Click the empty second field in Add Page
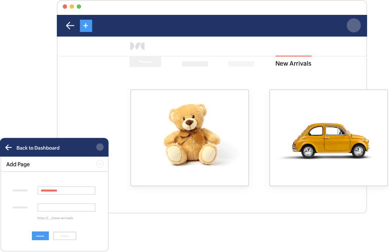 [x=66, y=207]
